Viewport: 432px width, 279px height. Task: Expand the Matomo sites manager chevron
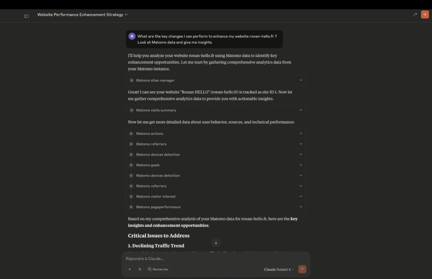301,80
